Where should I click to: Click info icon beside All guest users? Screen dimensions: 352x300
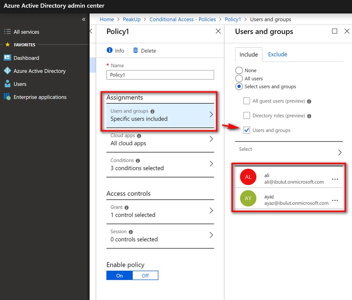point(309,101)
